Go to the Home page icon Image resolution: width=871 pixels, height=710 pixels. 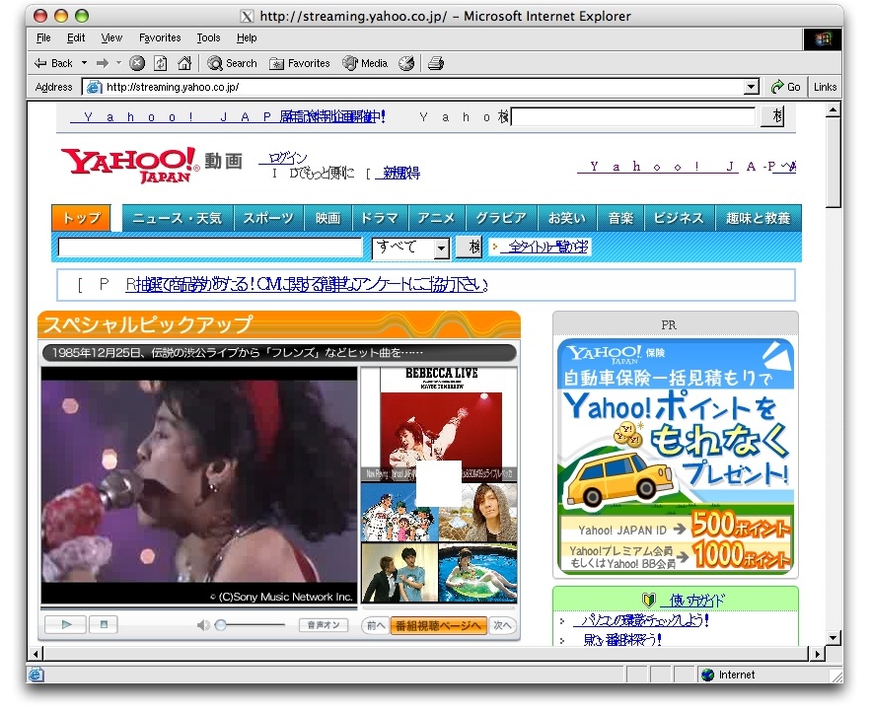point(184,63)
